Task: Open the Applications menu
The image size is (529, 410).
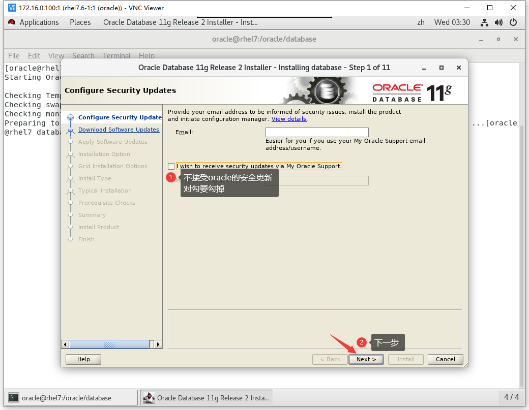Action: (x=39, y=22)
